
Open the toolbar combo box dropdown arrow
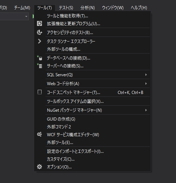click(x=26, y=16)
